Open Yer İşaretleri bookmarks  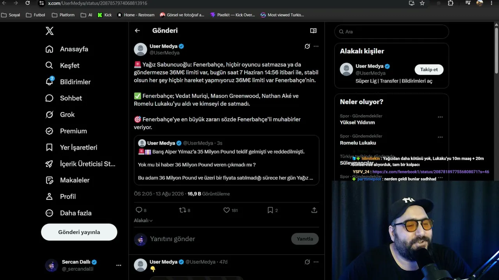71,147
